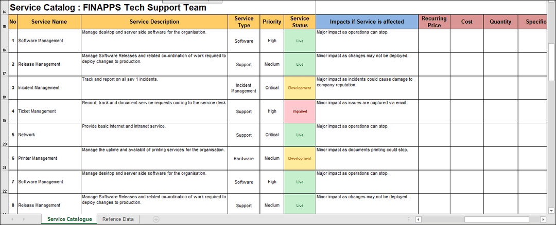
Task: Select the Service Status header cell
Action: pyautogui.click(x=300, y=22)
